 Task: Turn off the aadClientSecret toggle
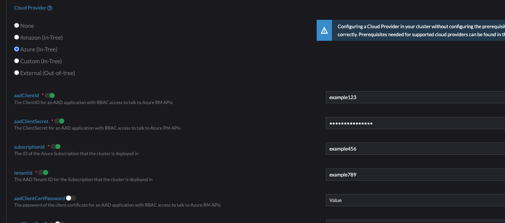(x=59, y=121)
